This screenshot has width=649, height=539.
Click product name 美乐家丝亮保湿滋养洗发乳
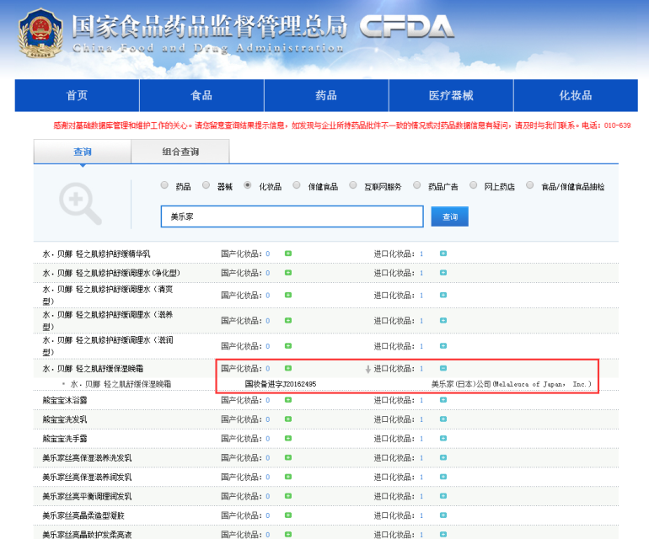[87, 457]
